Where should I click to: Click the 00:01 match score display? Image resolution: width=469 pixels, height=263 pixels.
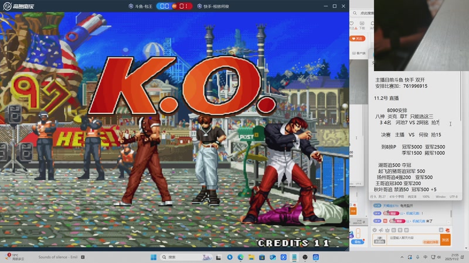(174, 6)
